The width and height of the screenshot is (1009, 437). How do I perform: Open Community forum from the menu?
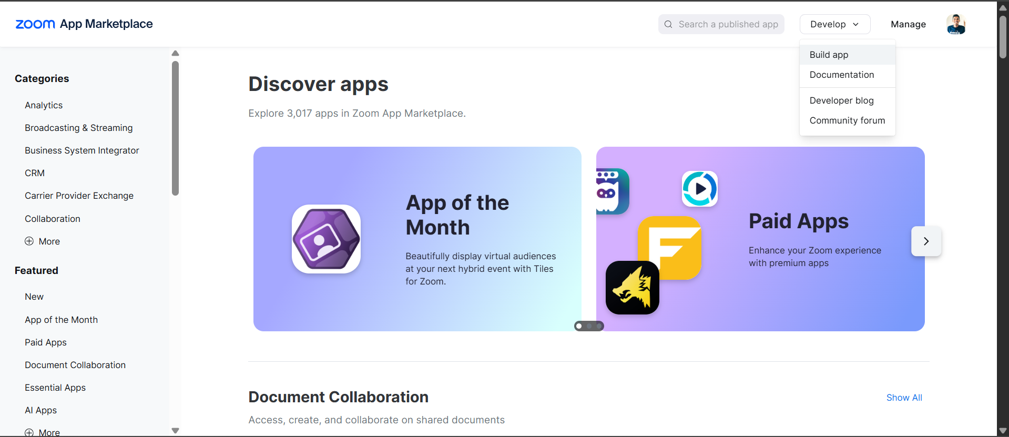coord(847,120)
